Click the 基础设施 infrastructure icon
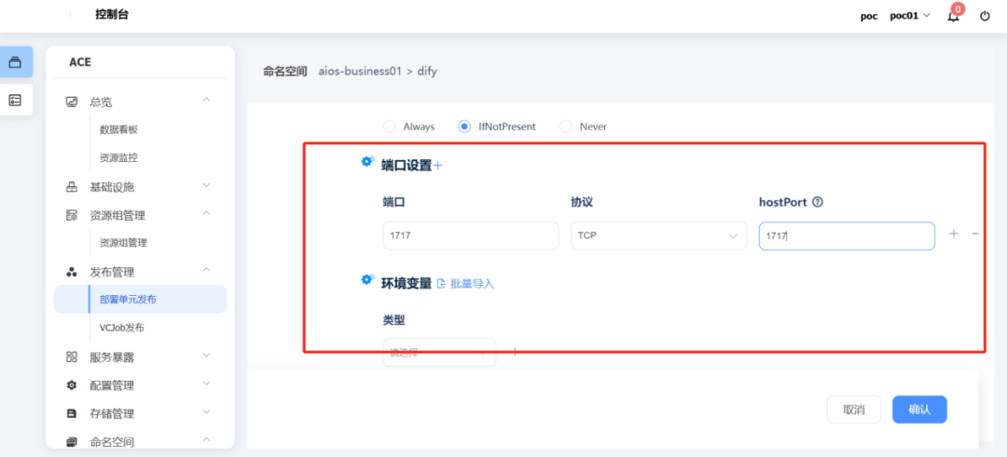This screenshot has width=1007, height=457. [x=72, y=187]
